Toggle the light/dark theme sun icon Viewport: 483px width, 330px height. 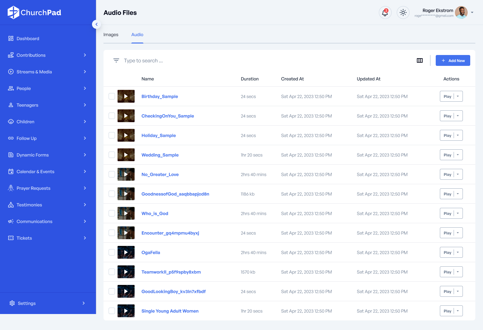[403, 13]
